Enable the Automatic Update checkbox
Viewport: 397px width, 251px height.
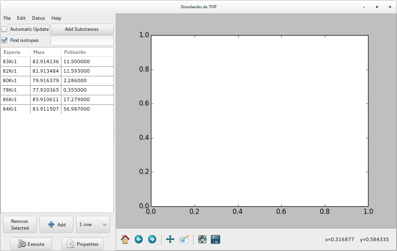[x=4, y=29]
